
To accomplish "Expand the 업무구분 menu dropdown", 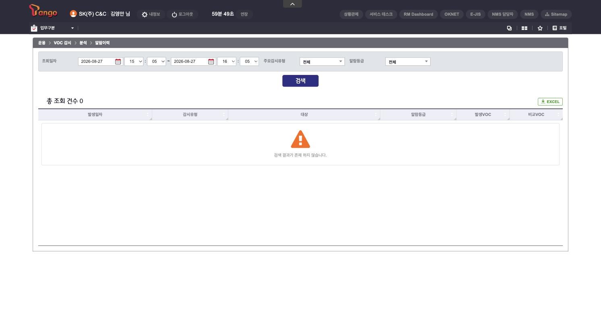I will pyautogui.click(x=52, y=28).
